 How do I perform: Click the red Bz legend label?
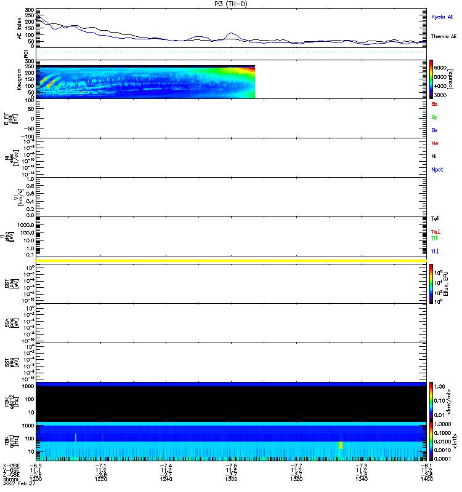[x=434, y=104]
